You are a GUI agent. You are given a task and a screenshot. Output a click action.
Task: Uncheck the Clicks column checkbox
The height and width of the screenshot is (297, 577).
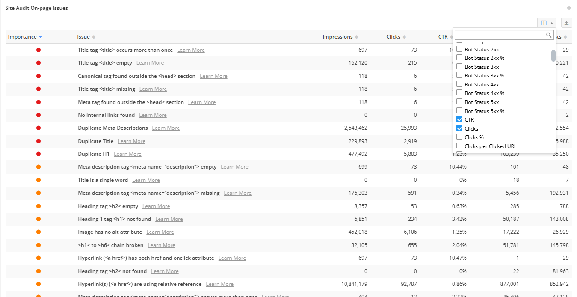(459, 128)
